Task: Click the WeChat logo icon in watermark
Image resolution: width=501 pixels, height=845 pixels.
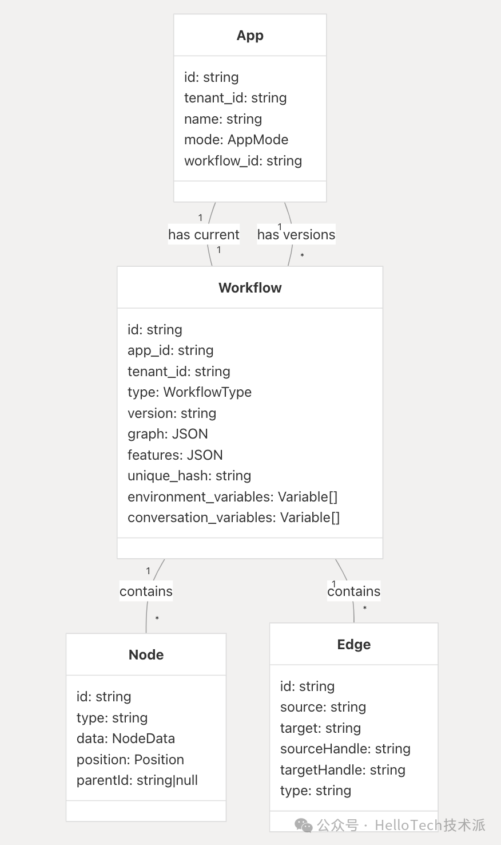Action: pyautogui.click(x=303, y=825)
